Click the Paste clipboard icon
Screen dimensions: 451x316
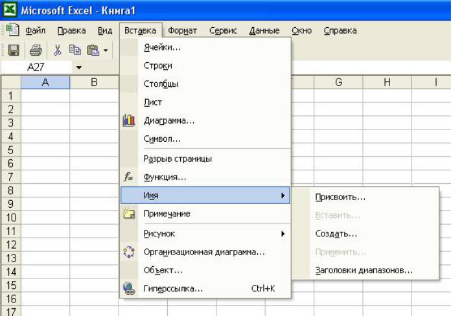[93, 50]
